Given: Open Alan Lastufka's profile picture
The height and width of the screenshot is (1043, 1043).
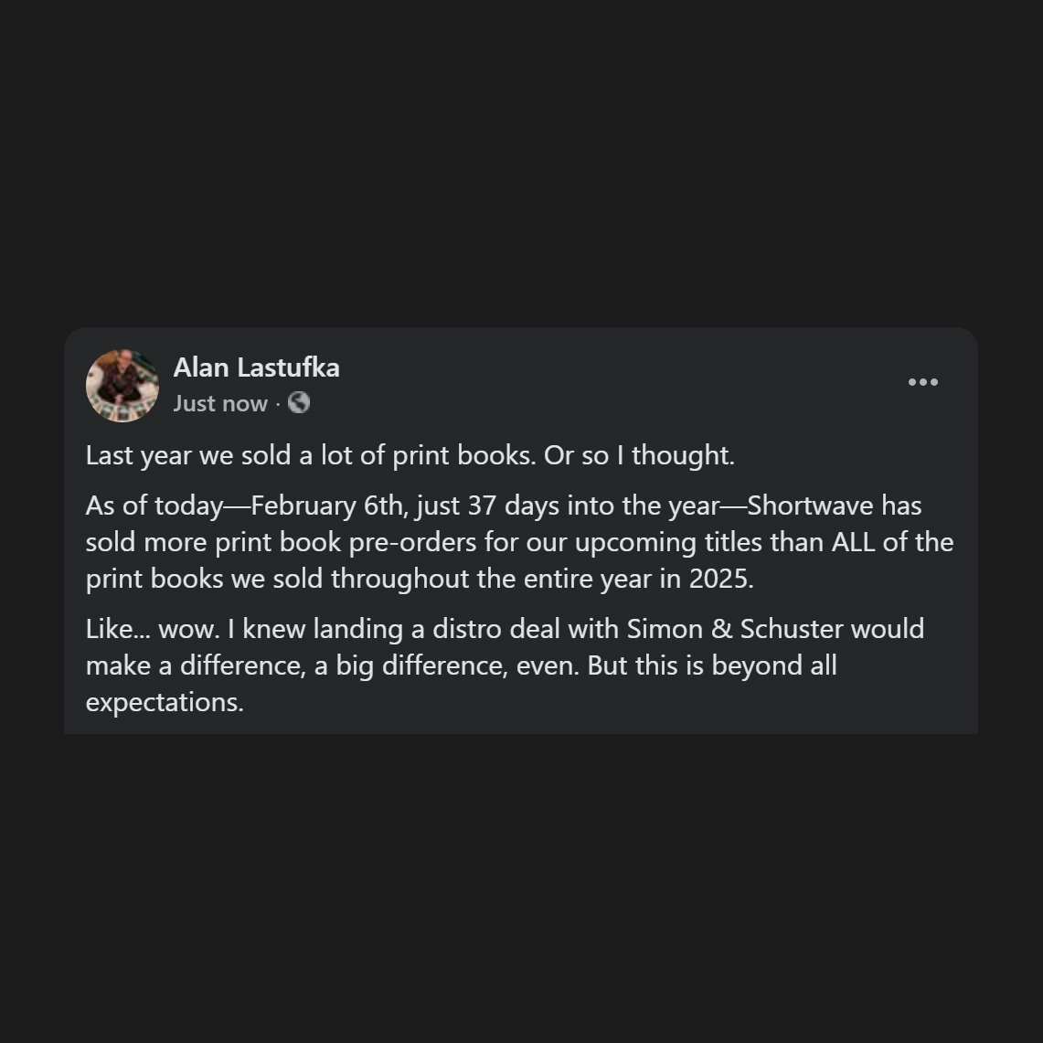Looking at the screenshot, I should coord(122,386).
